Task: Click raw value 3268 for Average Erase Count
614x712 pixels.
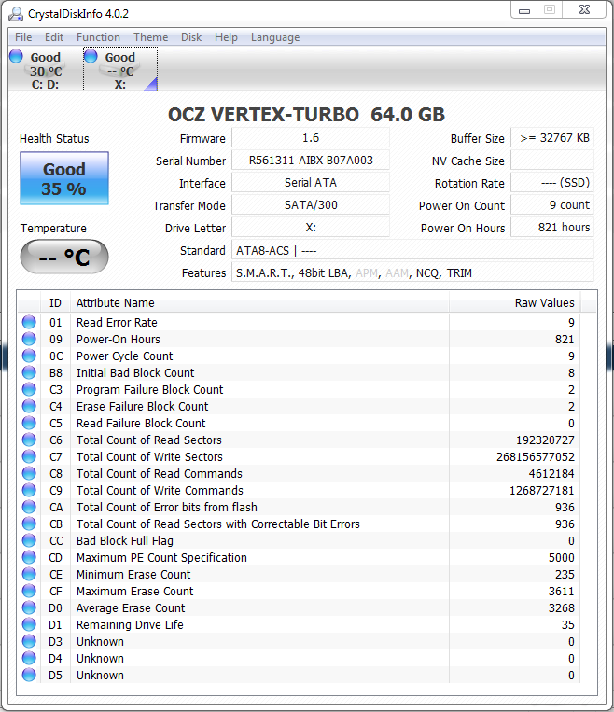Action: pyautogui.click(x=562, y=608)
